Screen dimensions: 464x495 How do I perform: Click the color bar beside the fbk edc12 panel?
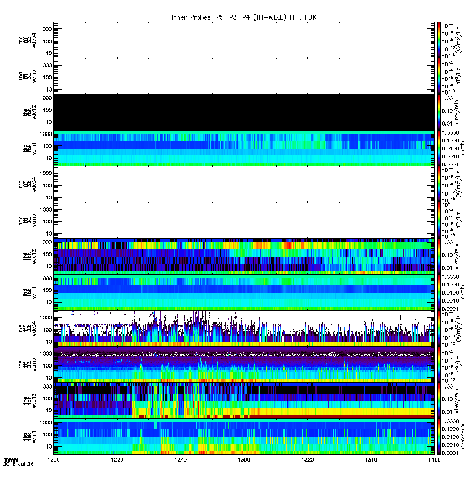pyautogui.click(x=439, y=400)
